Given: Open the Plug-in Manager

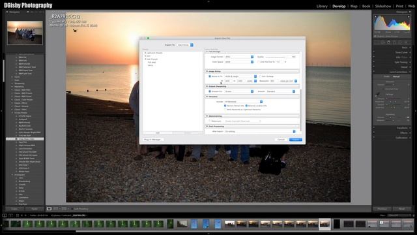Looking at the screenshot, I should [x=152, y=140].
